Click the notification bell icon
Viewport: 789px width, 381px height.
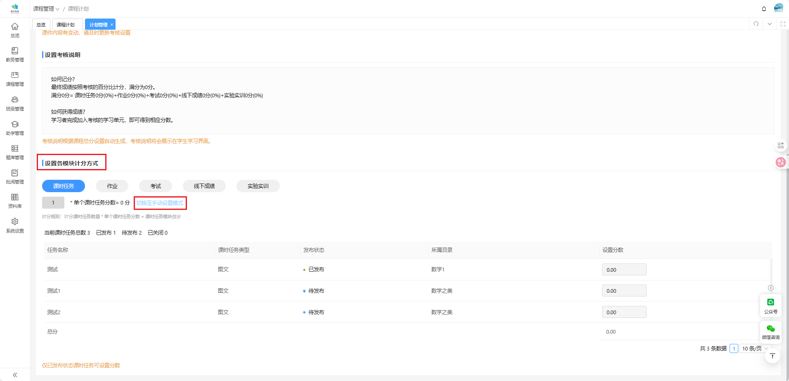(x=764, y=9)
